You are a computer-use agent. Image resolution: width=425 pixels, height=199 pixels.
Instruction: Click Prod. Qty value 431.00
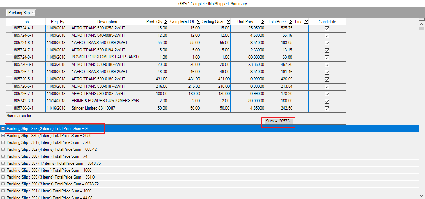[x=156, y=79]
